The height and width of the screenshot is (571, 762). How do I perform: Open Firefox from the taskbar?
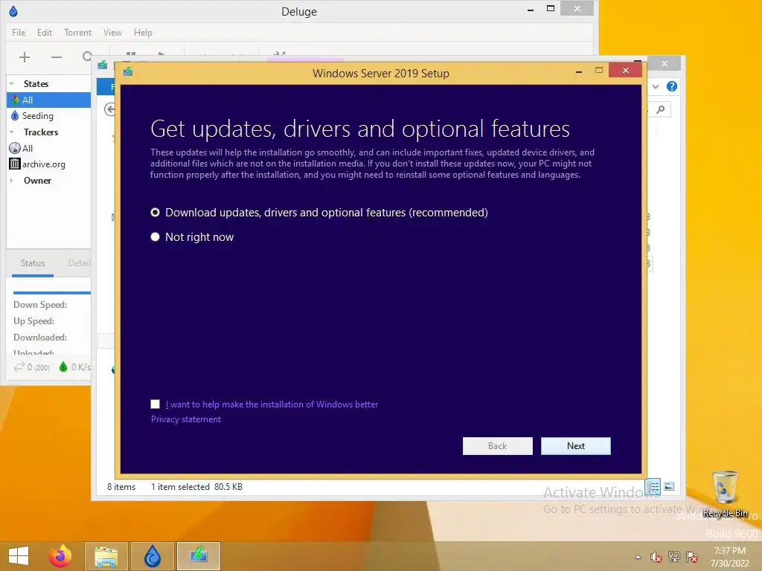pos(60,556)
